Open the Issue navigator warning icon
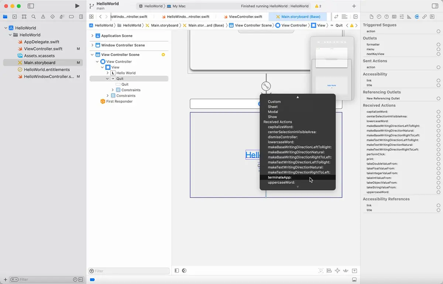This screenshot has width=443, height=284. click(43, 17)
